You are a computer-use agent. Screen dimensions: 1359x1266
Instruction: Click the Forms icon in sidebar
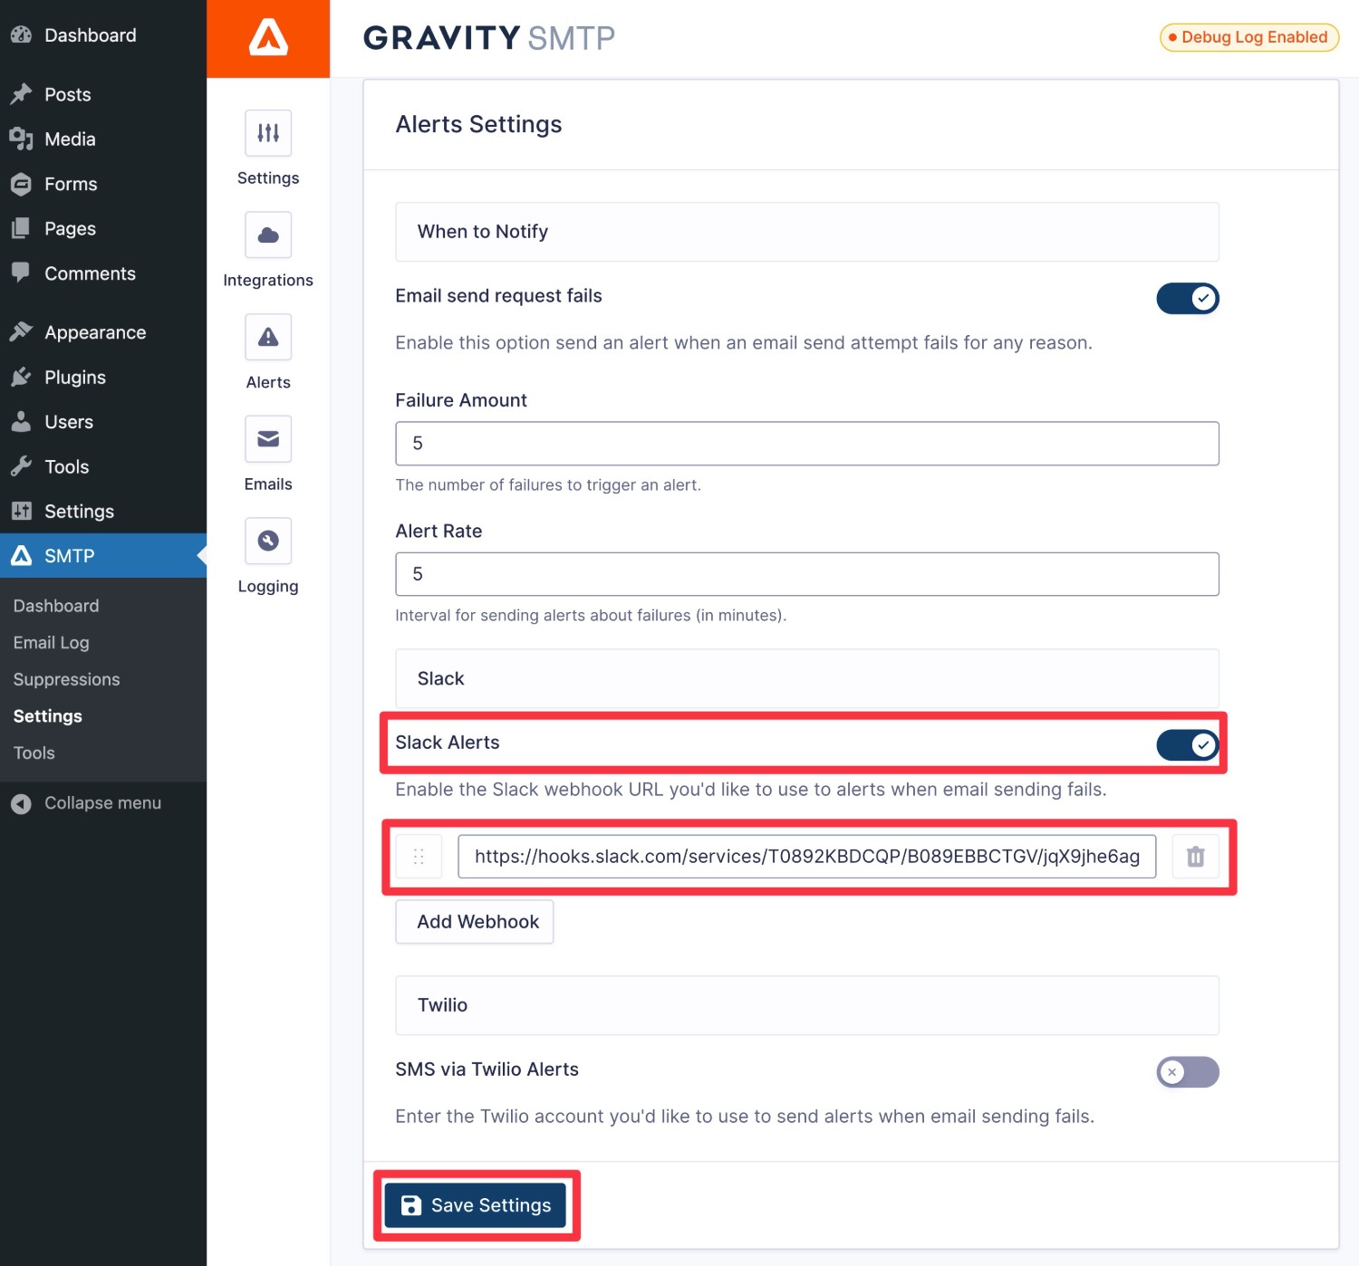(21, 184)
